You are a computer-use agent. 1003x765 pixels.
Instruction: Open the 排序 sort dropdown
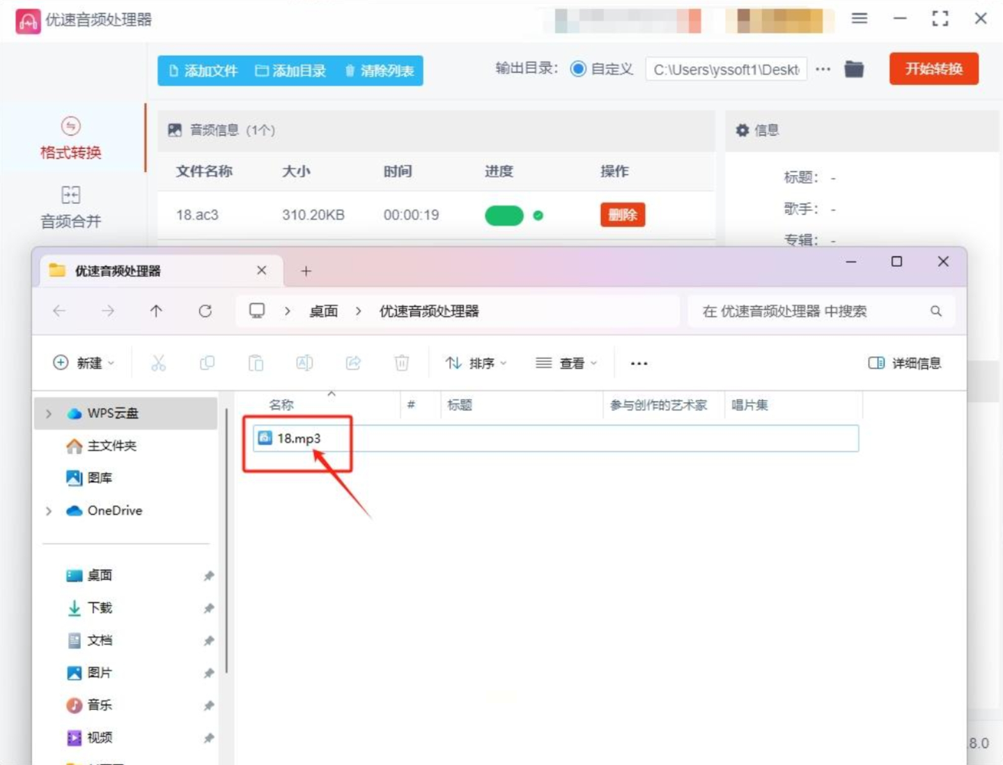click(476, 362)
